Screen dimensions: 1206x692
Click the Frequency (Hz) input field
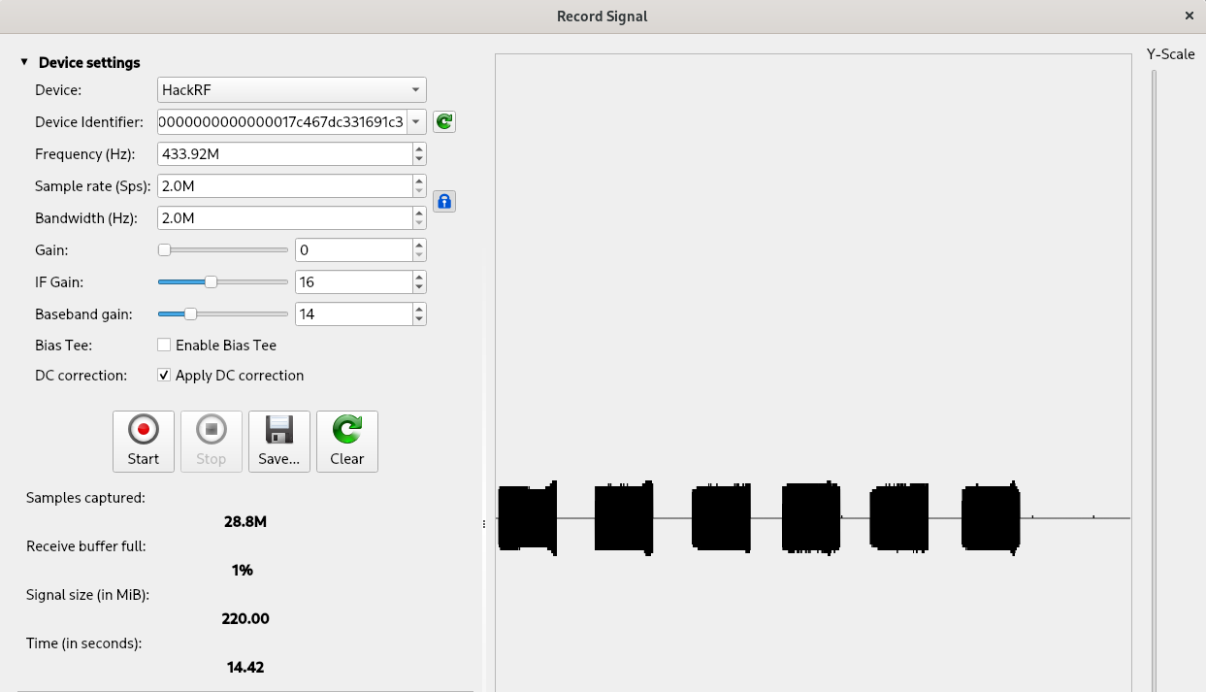[x=283, y=153]
